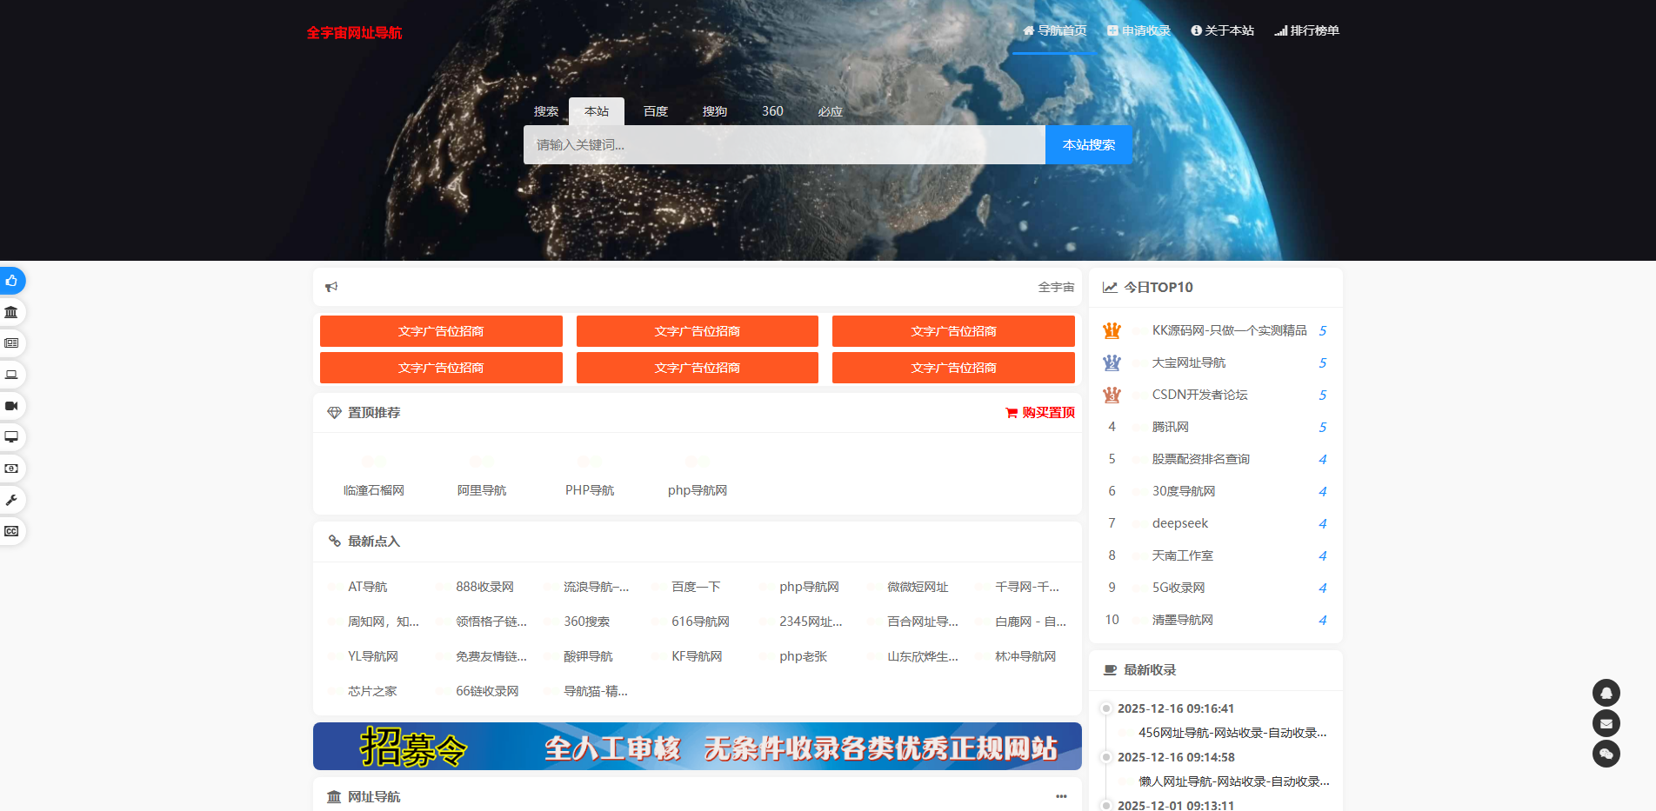Select the thumbs-up icon in the left sidebar

(12, 280)
